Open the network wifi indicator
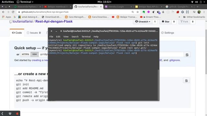The image size is (207, 116). pyautogui.click(x=192, y=2)
